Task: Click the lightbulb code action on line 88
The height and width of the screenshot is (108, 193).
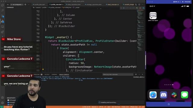Action: pos(43,70)
